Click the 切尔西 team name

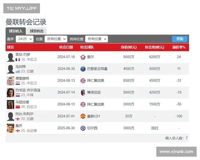tap(92, 128)
